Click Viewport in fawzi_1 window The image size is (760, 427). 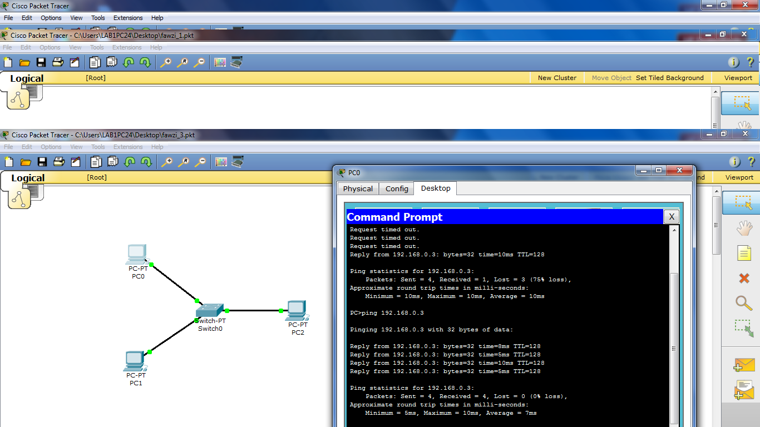pos(738,78)
